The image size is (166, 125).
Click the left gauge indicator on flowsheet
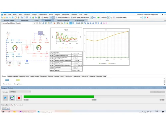click(x=15, y=48)
